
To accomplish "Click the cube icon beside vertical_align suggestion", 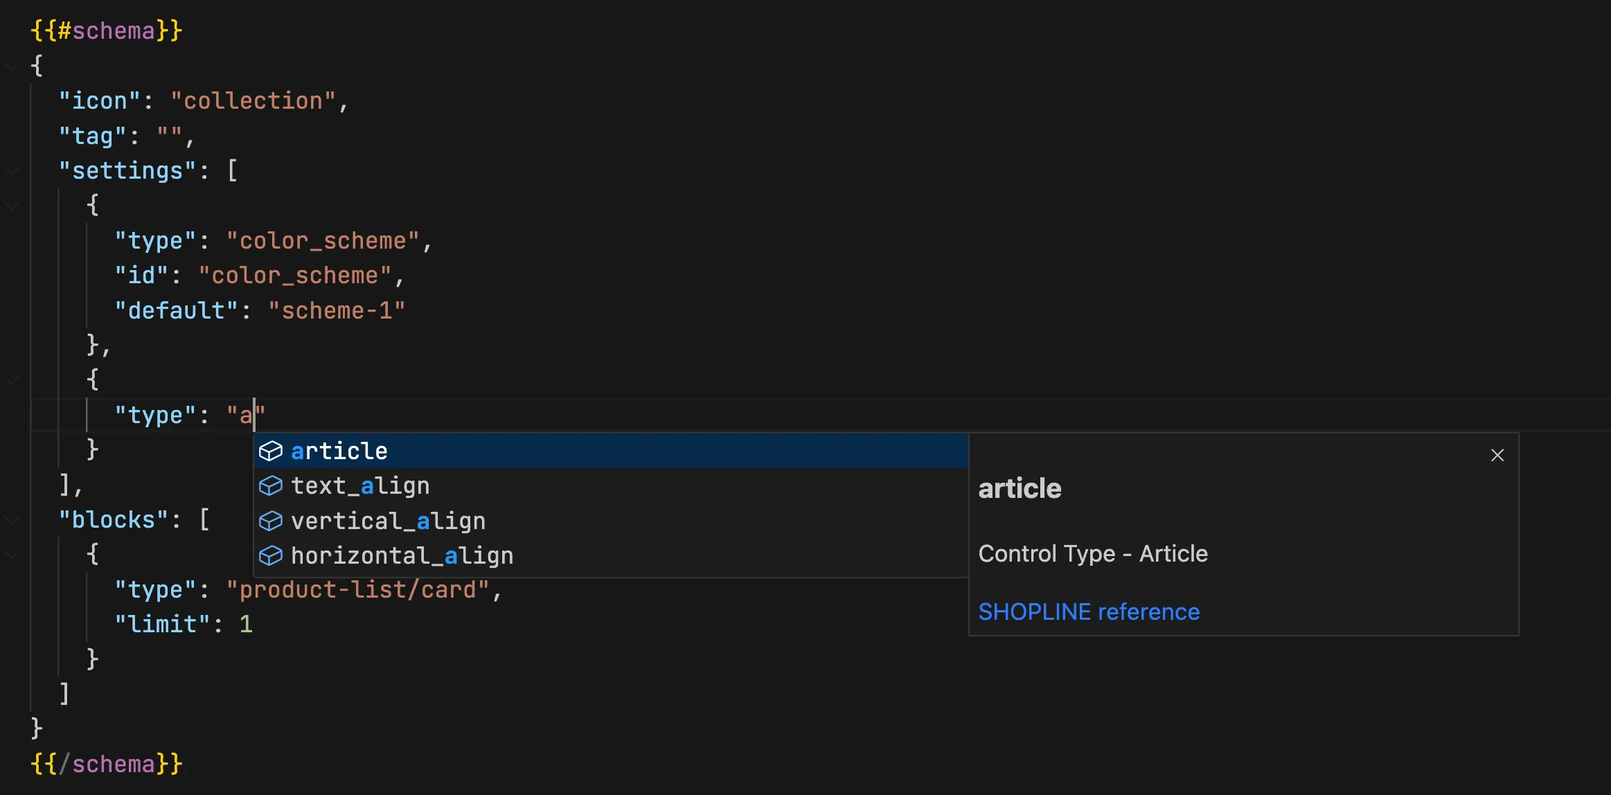I will pos(270,521).
